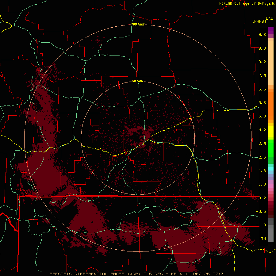This screenshot has height=276, width=276.
Task: Click the TH label on the color scale
Action: (x=263, y=239)
